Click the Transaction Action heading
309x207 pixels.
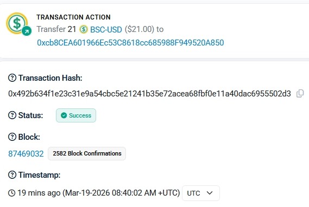click(x=73, y=17)
